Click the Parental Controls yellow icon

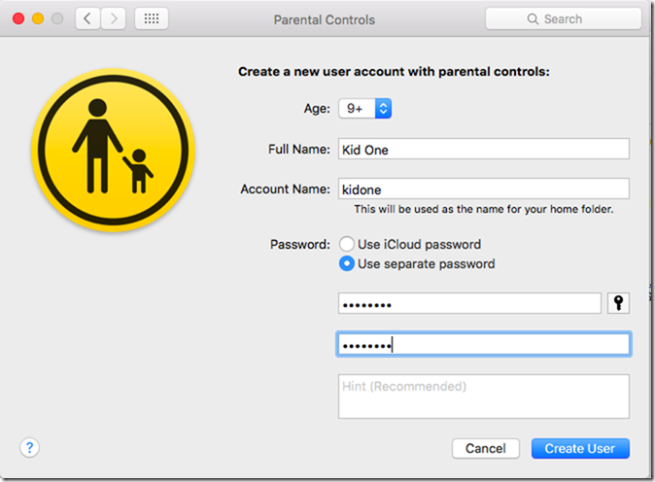click(113, 150)
